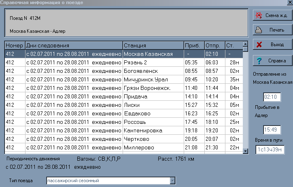Print the schedule with Печать button
This screenshot has height=187, width=293.
point(272,30)
